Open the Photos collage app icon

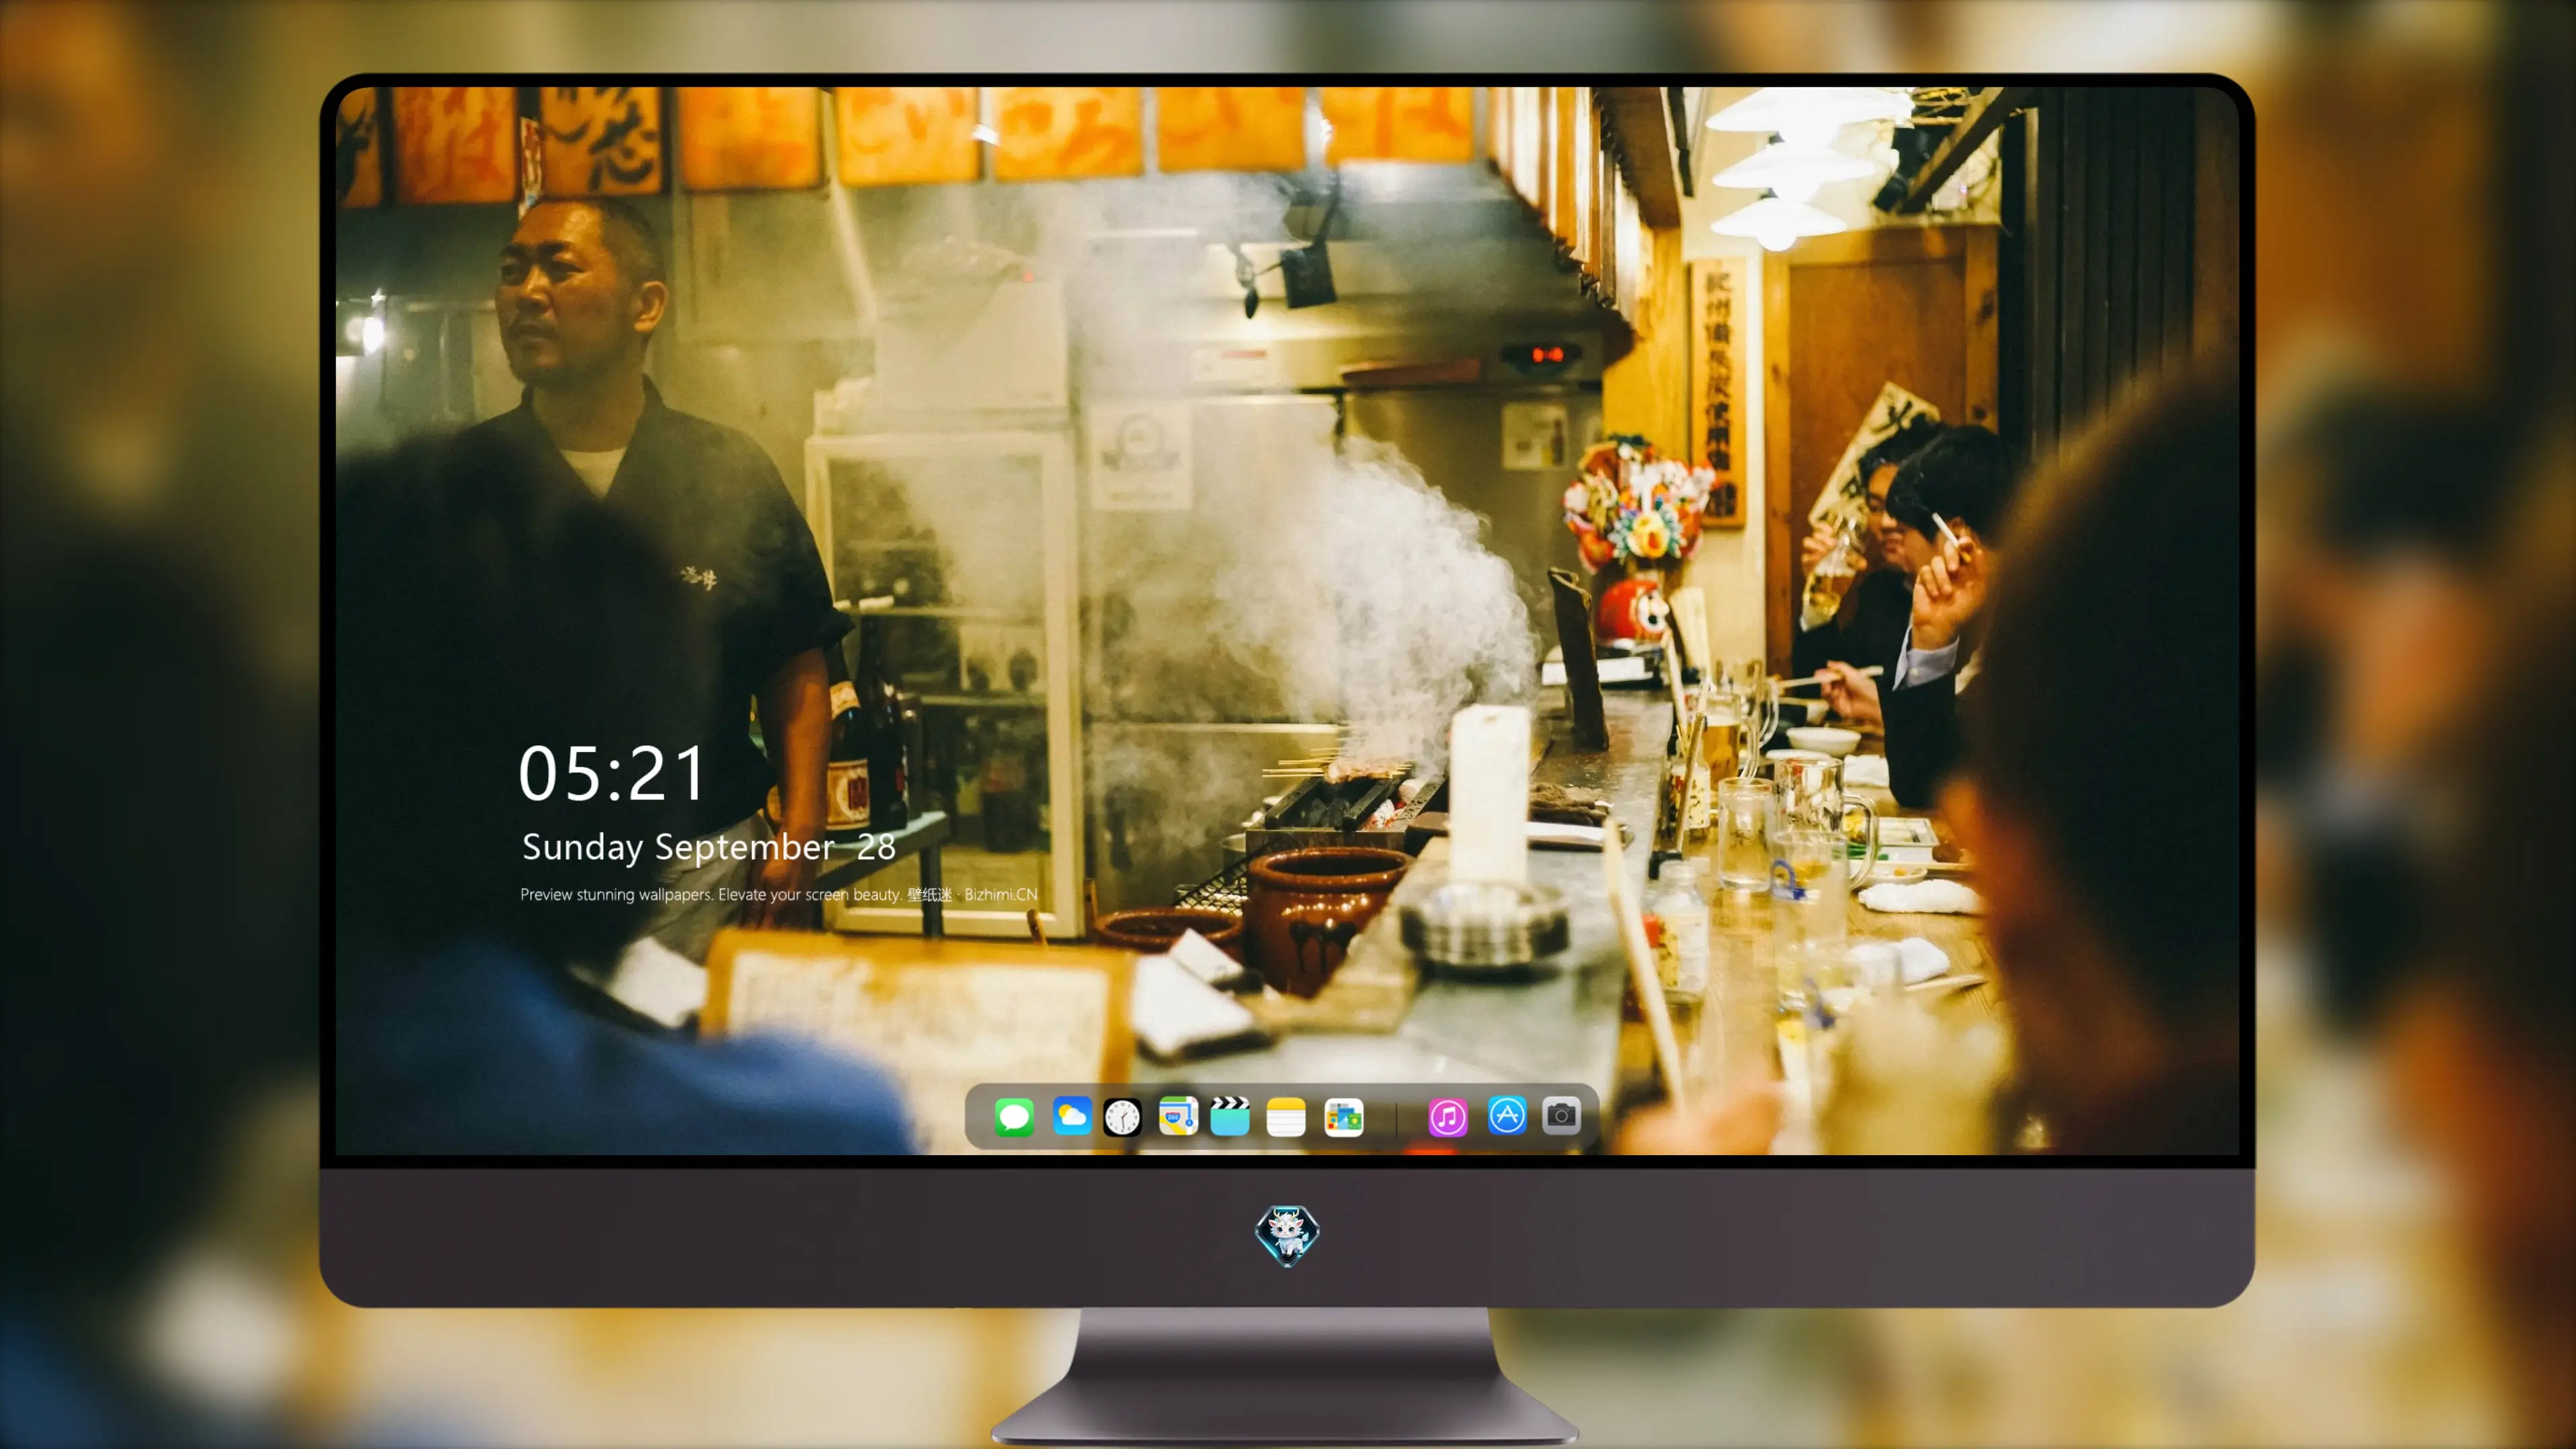(x=1343, y=1117)
